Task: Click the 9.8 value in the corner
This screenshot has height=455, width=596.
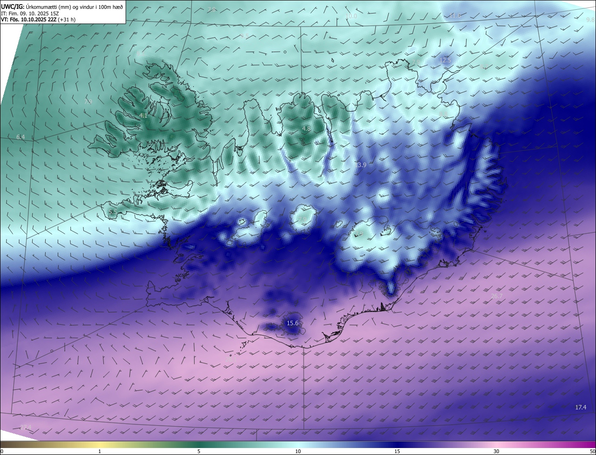Action: tap(590, 20)
